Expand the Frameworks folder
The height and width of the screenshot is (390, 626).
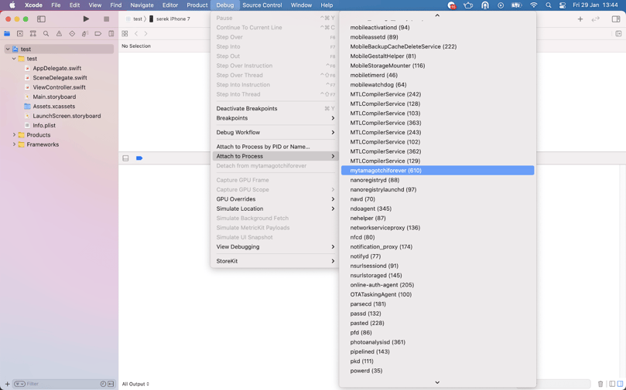(x=14, y=144)
